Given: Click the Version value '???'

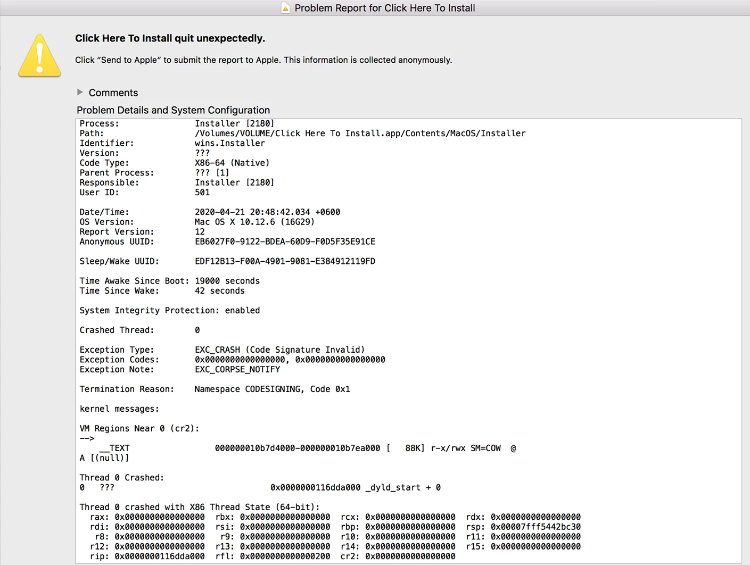Looking at the screenshot, I should [202, 153].
